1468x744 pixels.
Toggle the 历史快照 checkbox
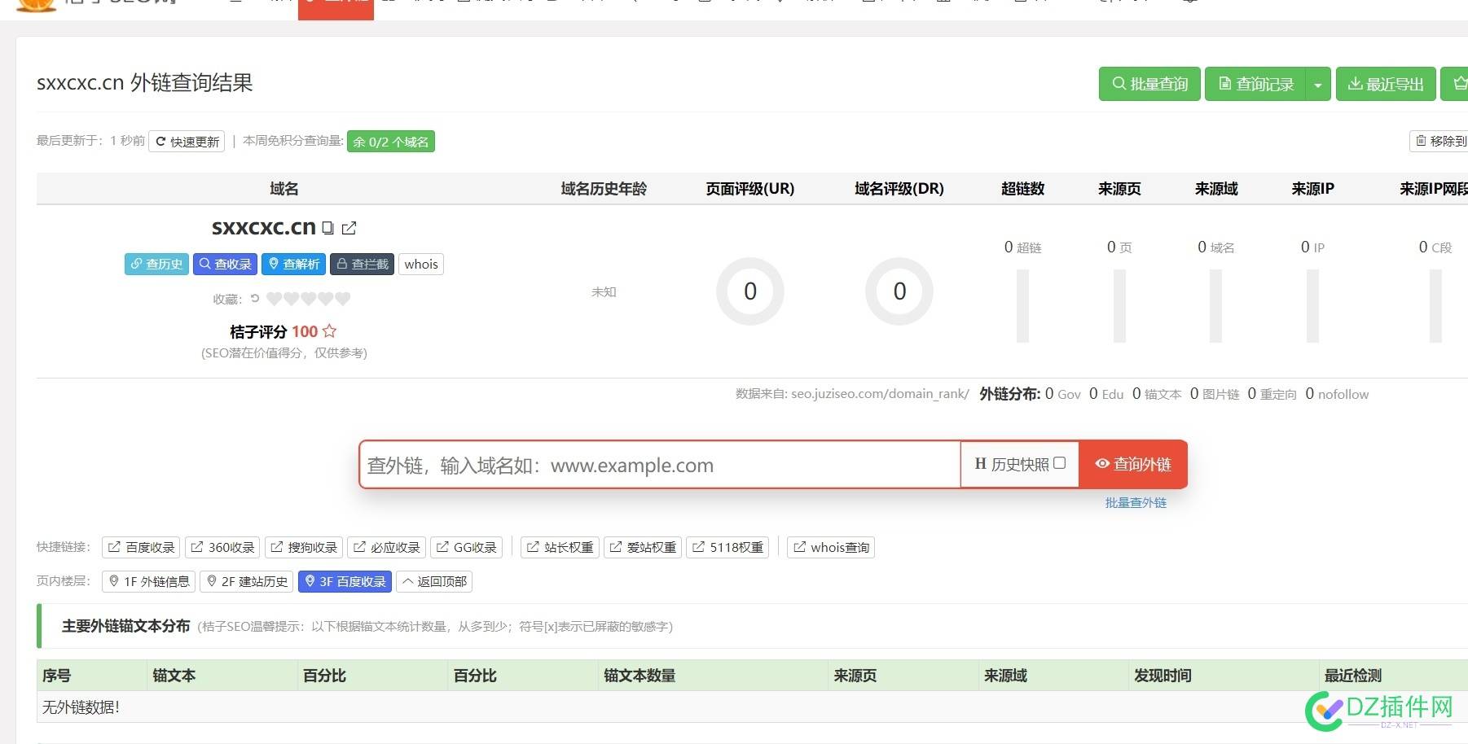point(1059,463)
